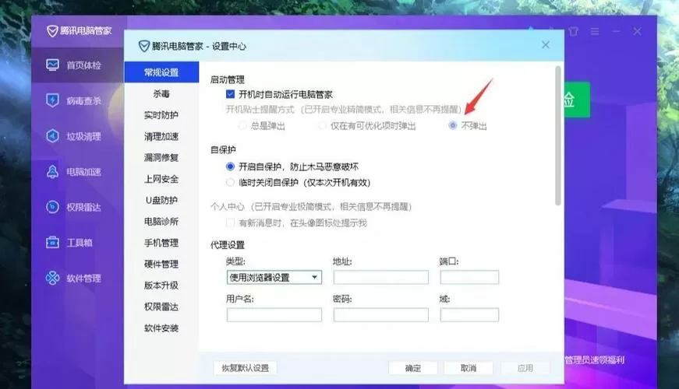Open the 权限雷达 radar icon
This screenshot has width=679, height=389.
(x=52, y=207)
